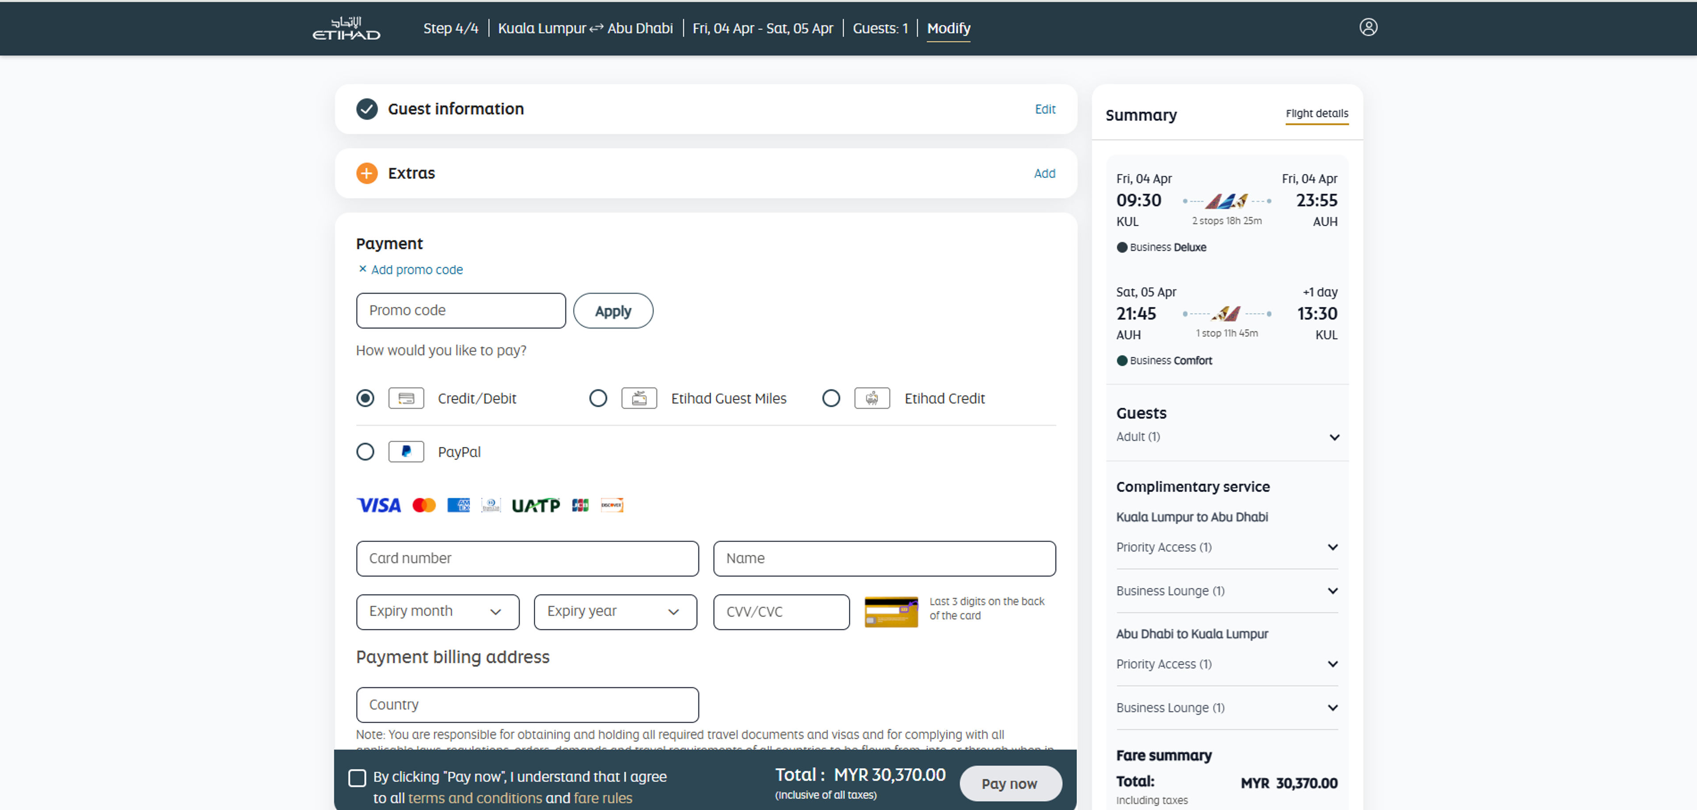Click the Card number field
Screen dimensions: 1697x810
(x=528, y=558)
